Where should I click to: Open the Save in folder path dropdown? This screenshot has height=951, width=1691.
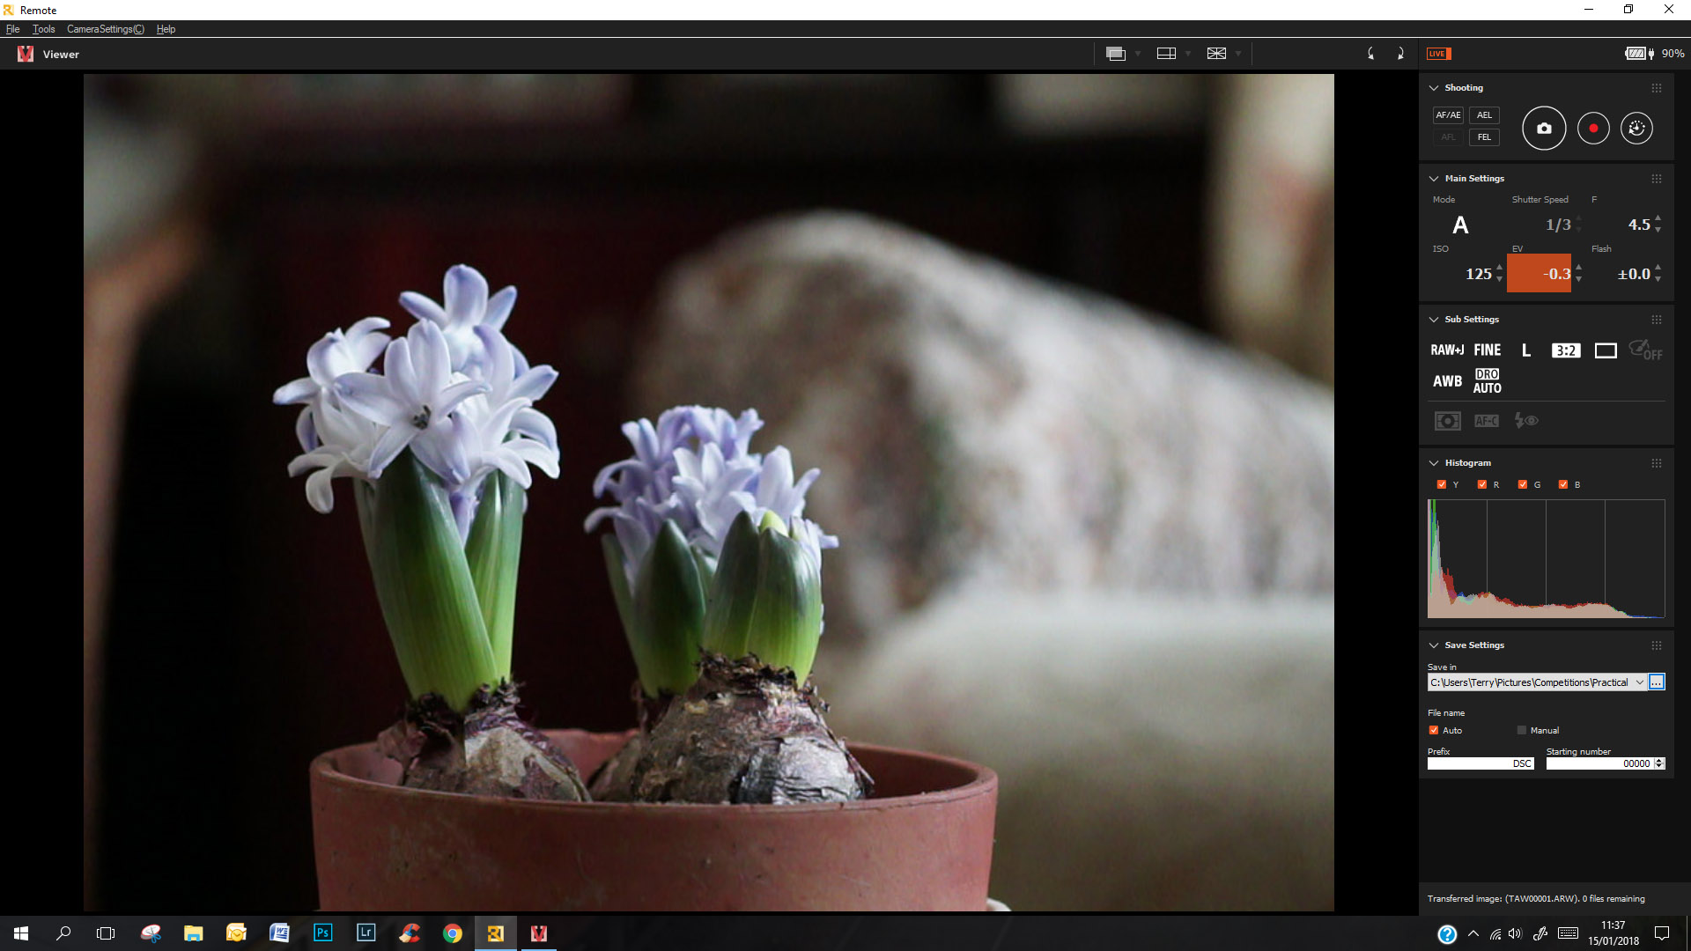click(1639, 682)
